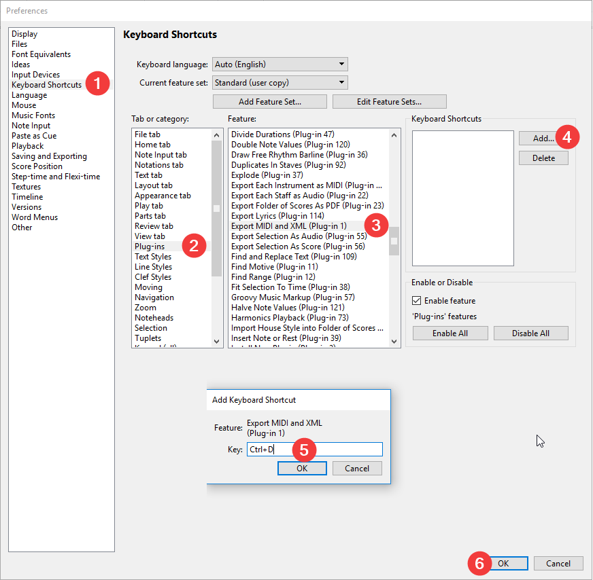This screenshot has width=593, height=580.
Task: Toggle the Enable feature checkbox
Action: [417, 301]
